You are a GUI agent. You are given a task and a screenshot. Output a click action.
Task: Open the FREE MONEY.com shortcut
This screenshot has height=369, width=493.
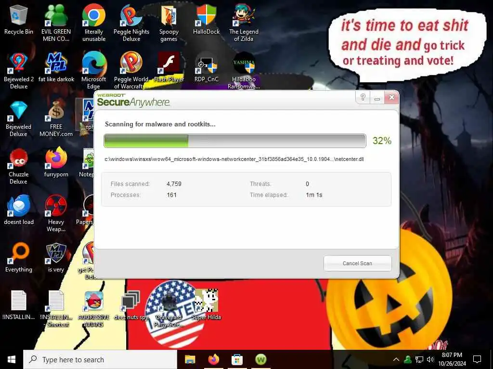56,119
